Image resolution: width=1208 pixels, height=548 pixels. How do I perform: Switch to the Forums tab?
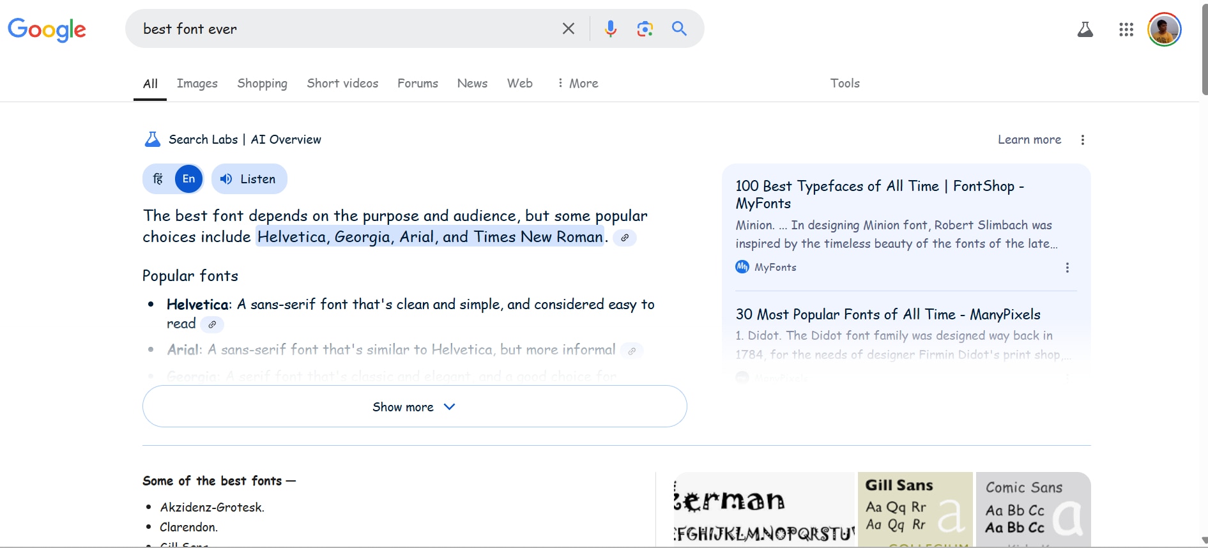(418, 83)
